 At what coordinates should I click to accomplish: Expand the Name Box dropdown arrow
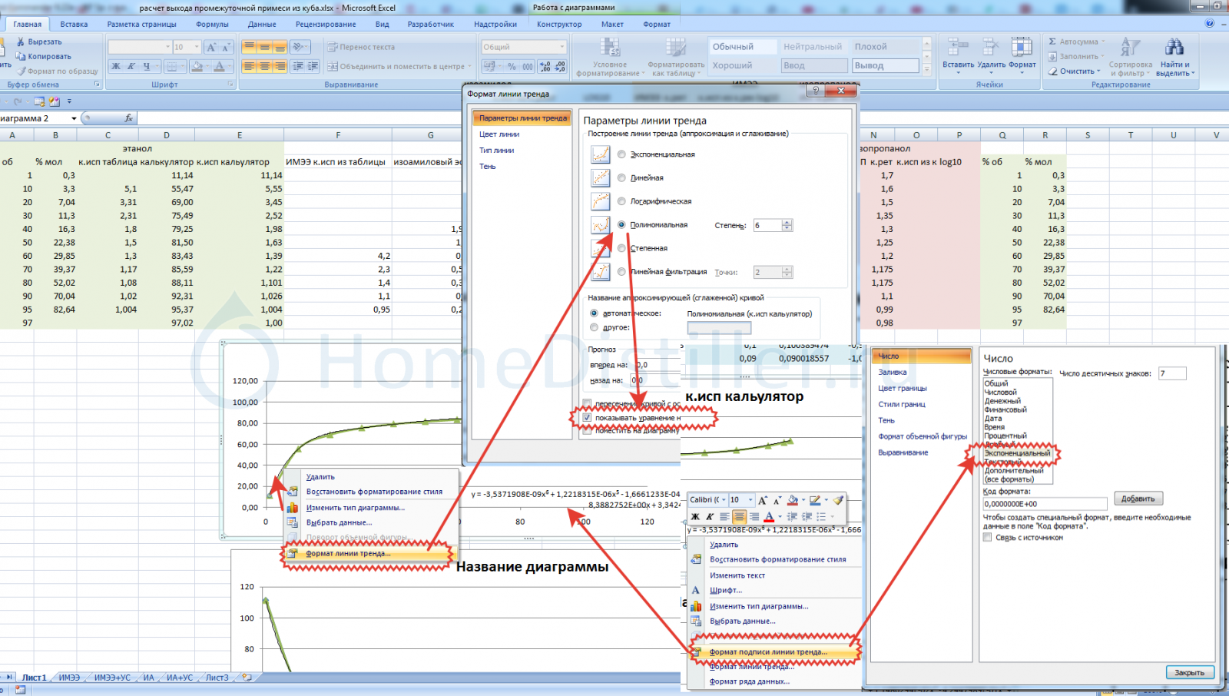[x=74, y=118]
